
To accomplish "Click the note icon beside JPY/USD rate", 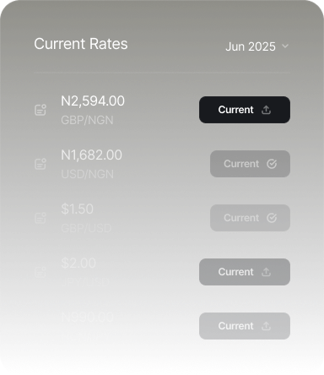I will [x=40, y=272].
